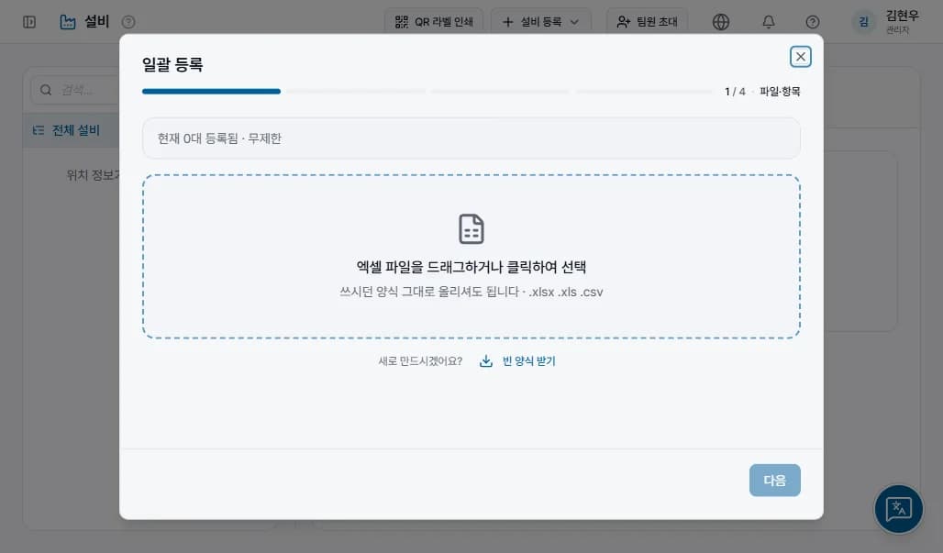Click the 쓰시던 양식 그대로 올리셔도 됩니다 hint
943x553 pixels.
click(x=428, y=292)
